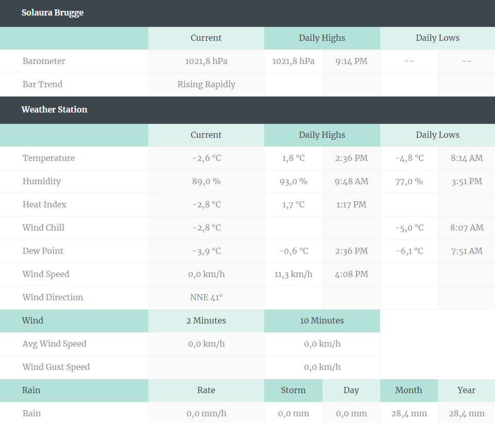Image resolution: width=495 pixels, height=423 pixels.
Task: Click humidity low time 3:51 PM
Action: tap(467, 181)
